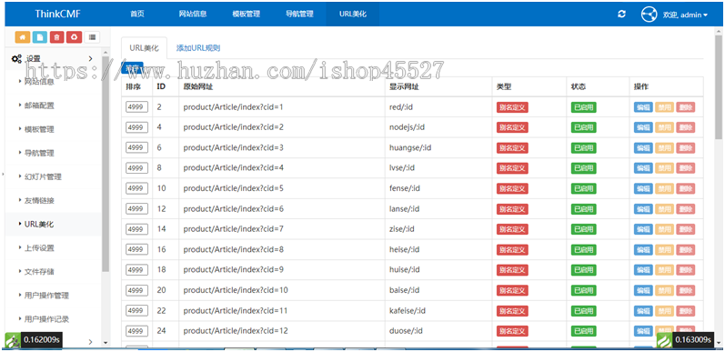The width and height of the screenshot is (725, 352).
Task: Click the red trash can shortcut icon
Action: 57,37
